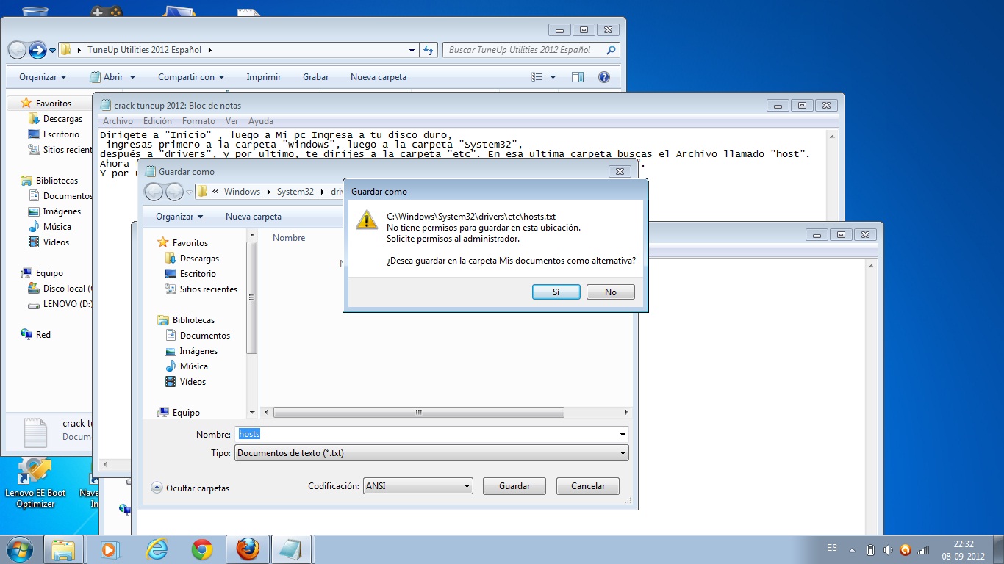Toggle preview pane icon in Explorer
Screen dimensions: 1004x564
click(578, 77)
